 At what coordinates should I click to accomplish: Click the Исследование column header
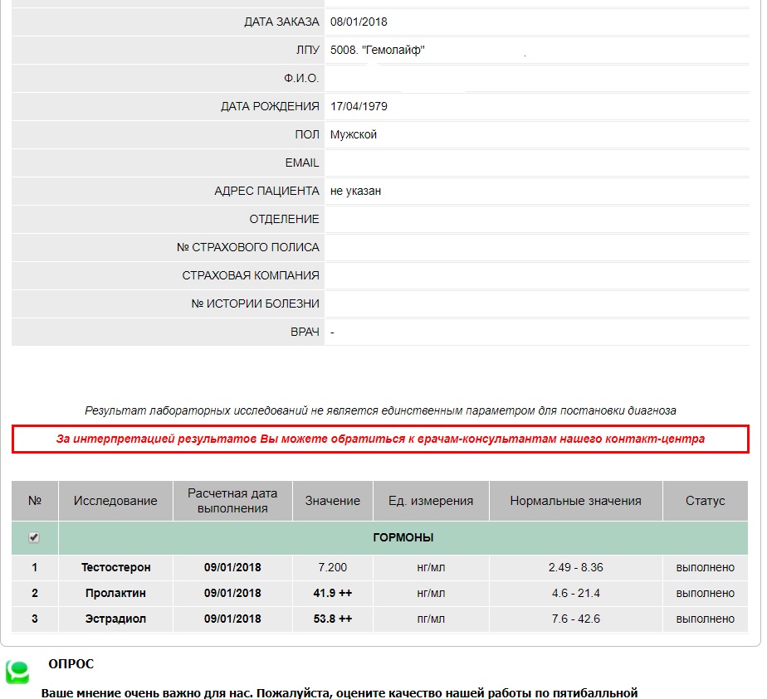coord(115,501)
